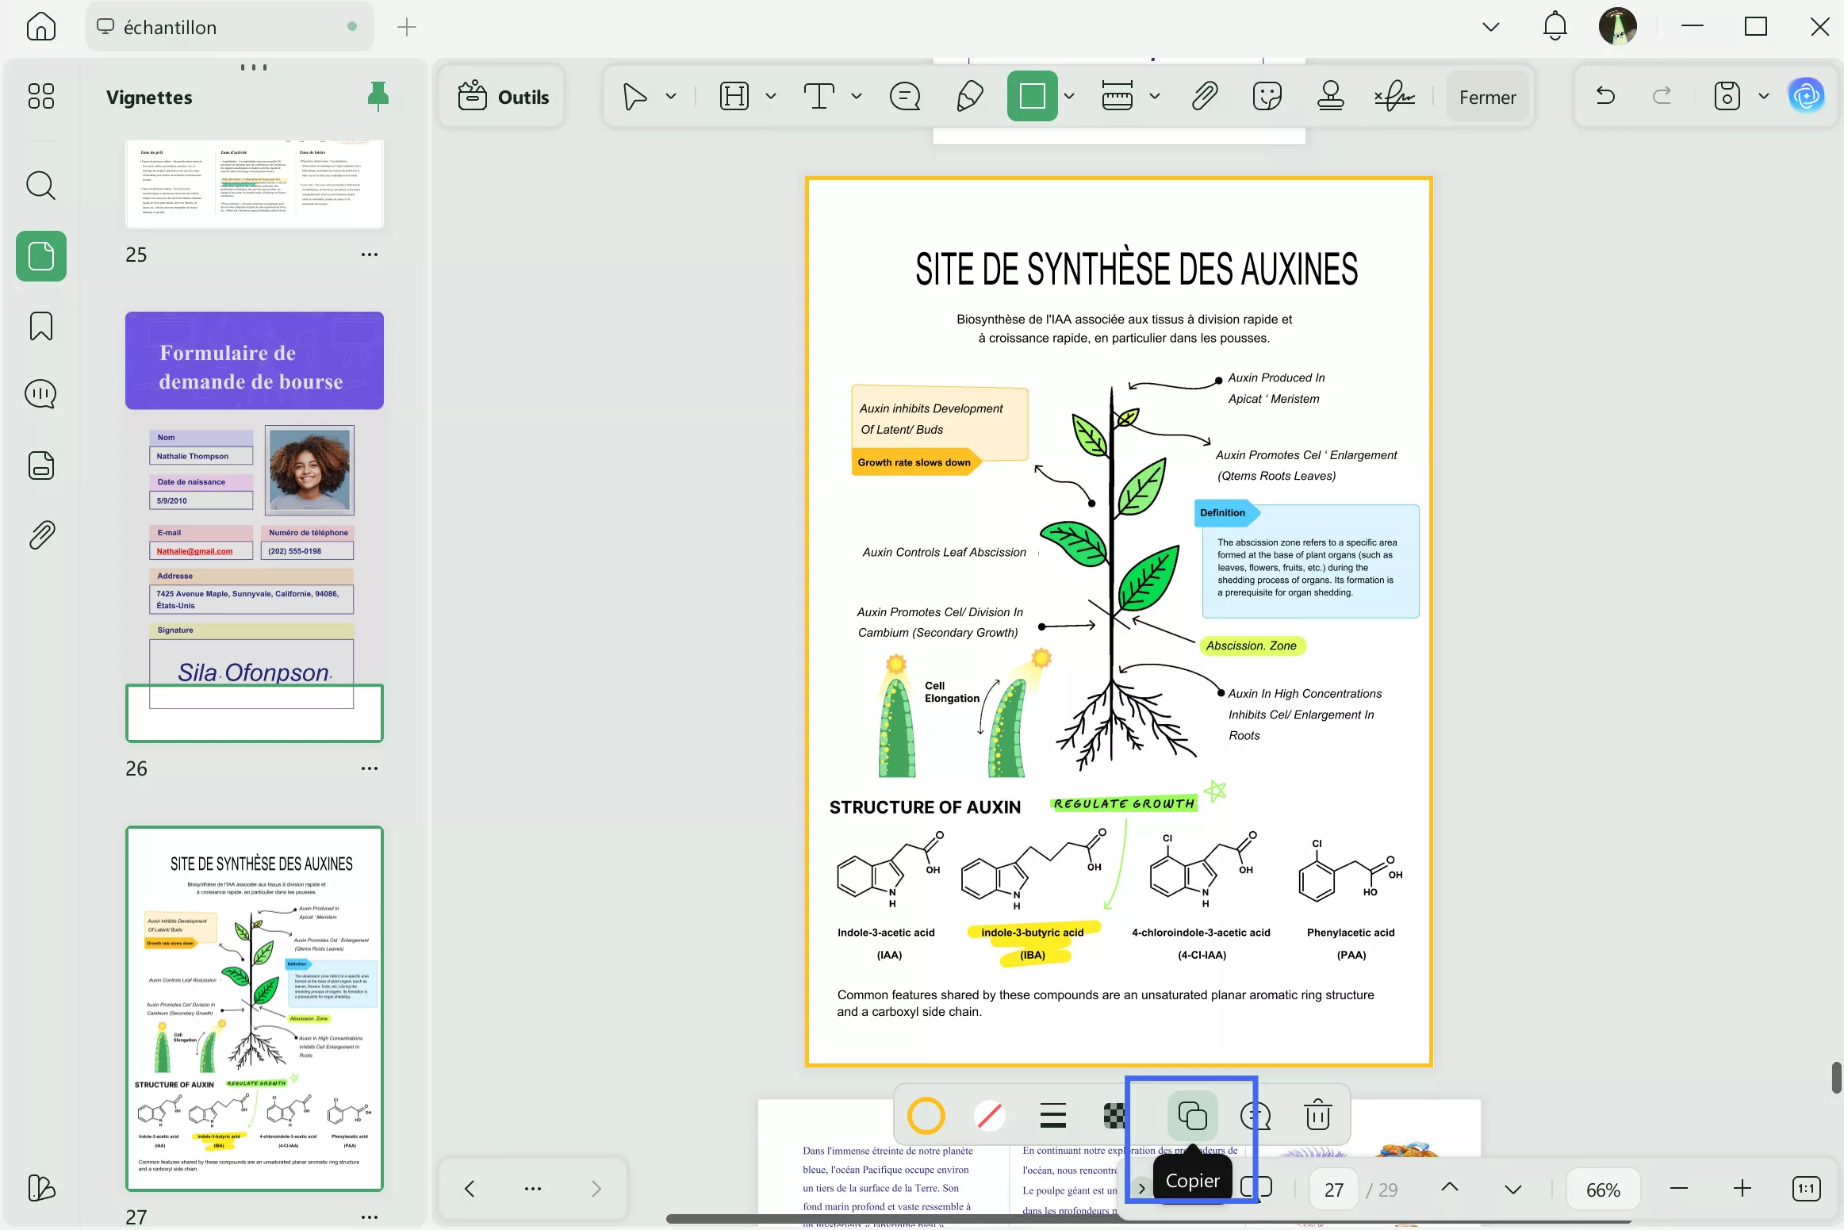Open the save options dropdown
Screen dimensions: 1844x1230
pos(1762,95)
